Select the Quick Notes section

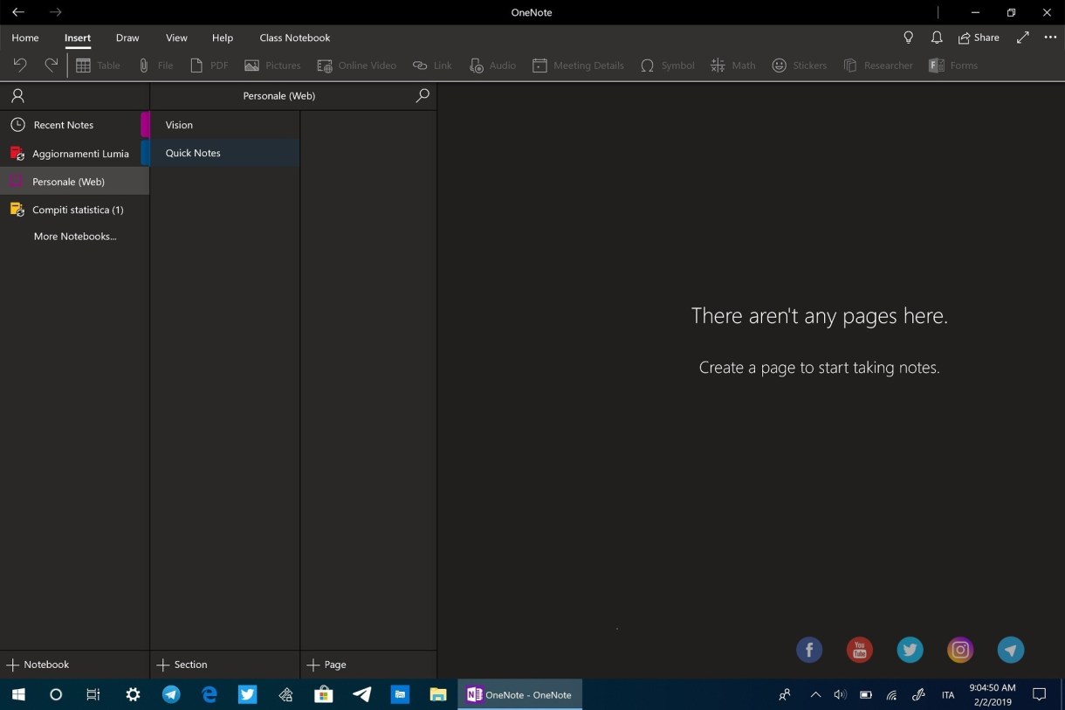[224, 153]
